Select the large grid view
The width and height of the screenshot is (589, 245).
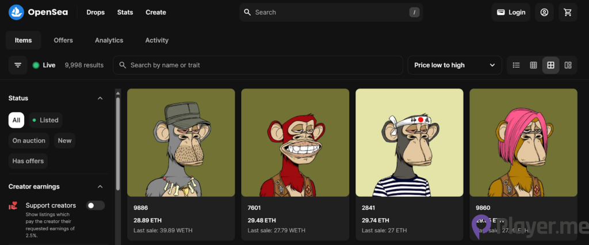pyautogui.click(x=550, y=65)
